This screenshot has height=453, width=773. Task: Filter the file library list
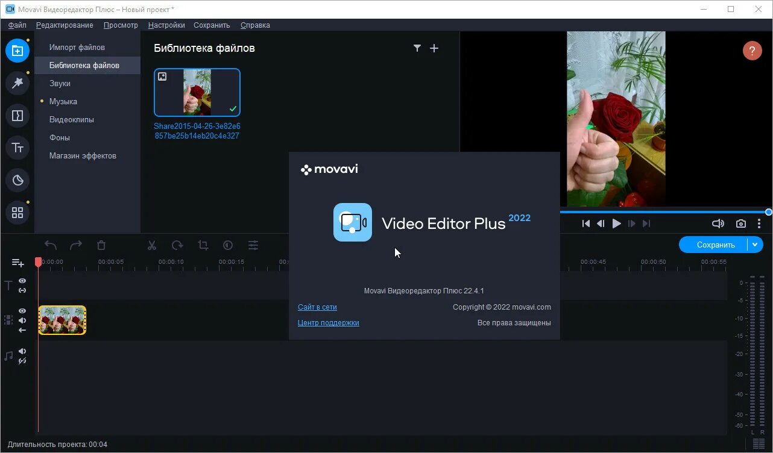click(417, 48)
